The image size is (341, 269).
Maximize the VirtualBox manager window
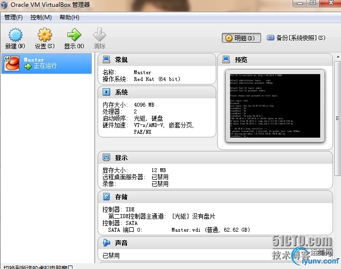(313, 3)
